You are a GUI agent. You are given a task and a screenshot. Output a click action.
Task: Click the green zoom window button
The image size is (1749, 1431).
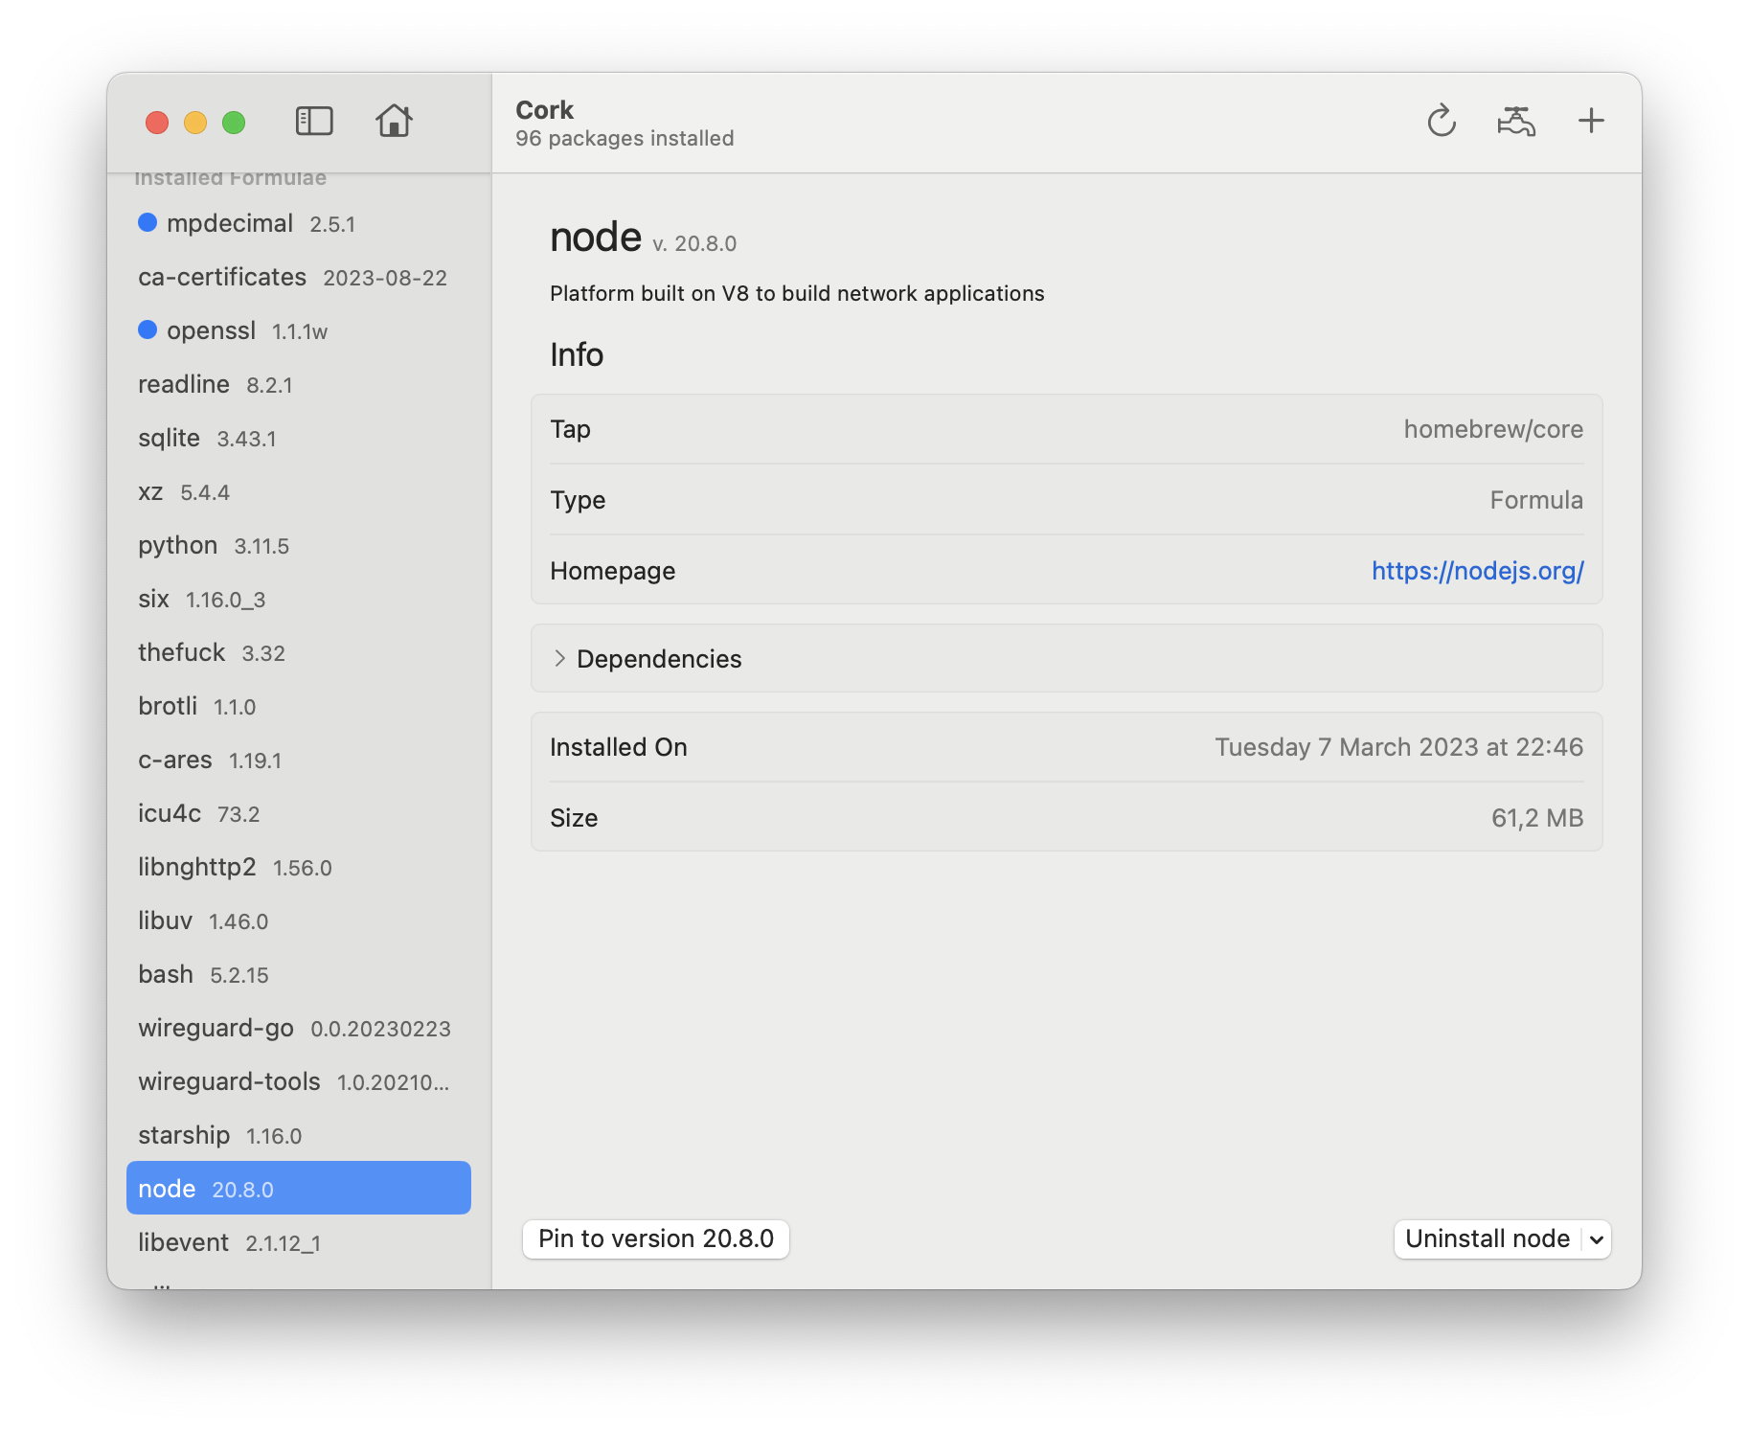point(234,123)
